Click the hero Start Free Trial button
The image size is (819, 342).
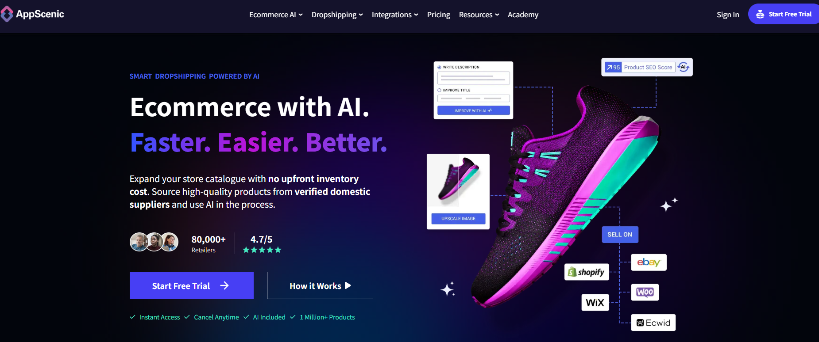(x=192, y=285)
